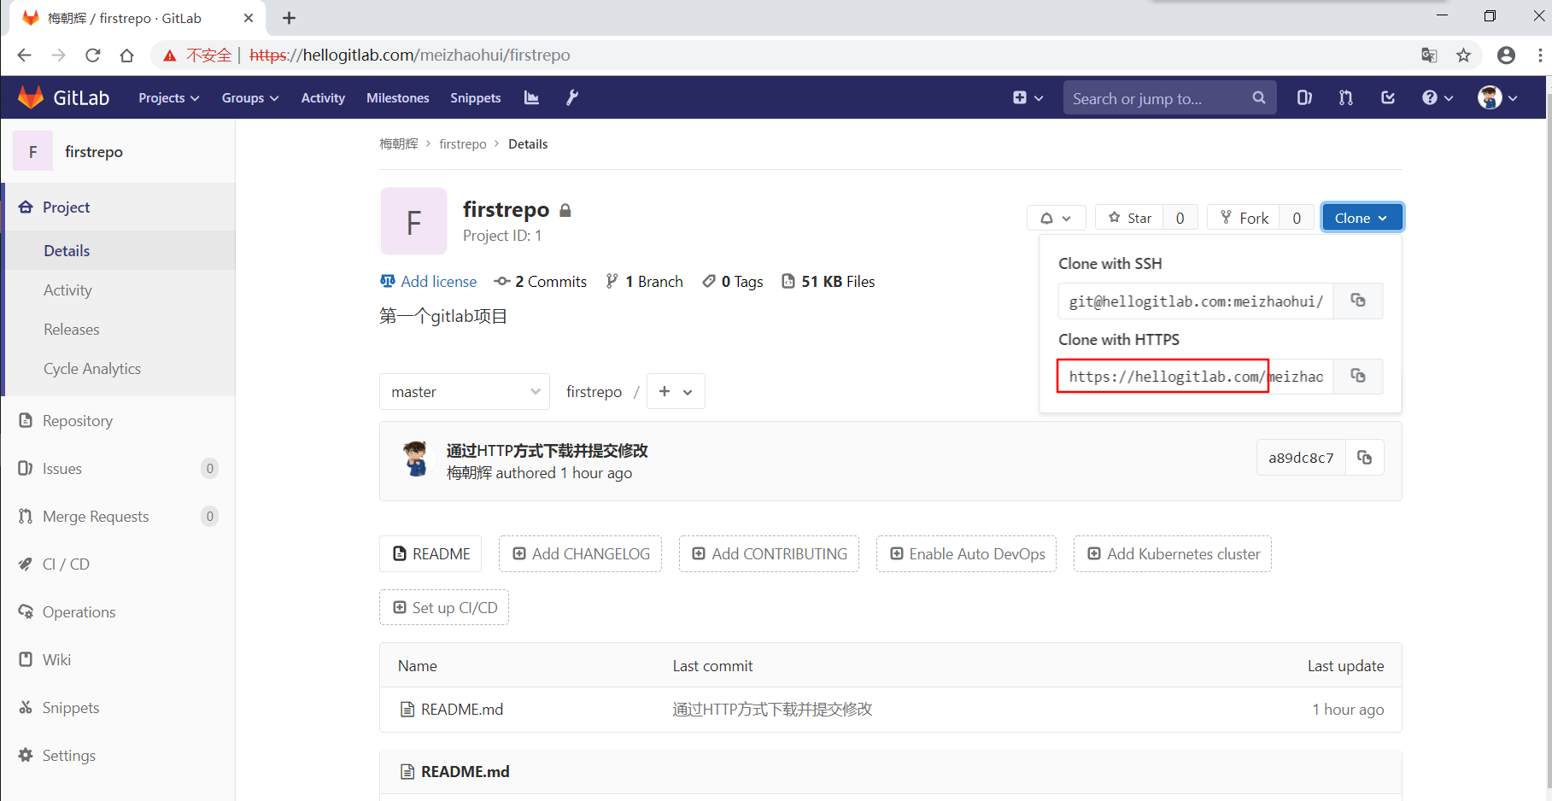Image resolution: width=1552 pixels, height=801 pixels.
Task: Toggle the Clone dropdown button
Action: 1362,218
